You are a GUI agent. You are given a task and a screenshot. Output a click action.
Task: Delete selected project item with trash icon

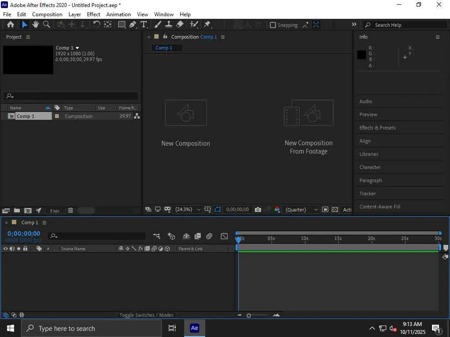click(x=70, y=211)
